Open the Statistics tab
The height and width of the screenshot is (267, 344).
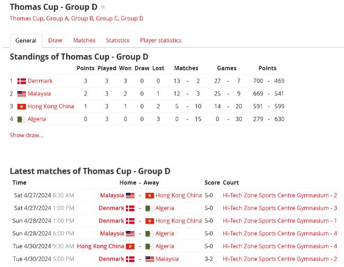tap(117, 40)
